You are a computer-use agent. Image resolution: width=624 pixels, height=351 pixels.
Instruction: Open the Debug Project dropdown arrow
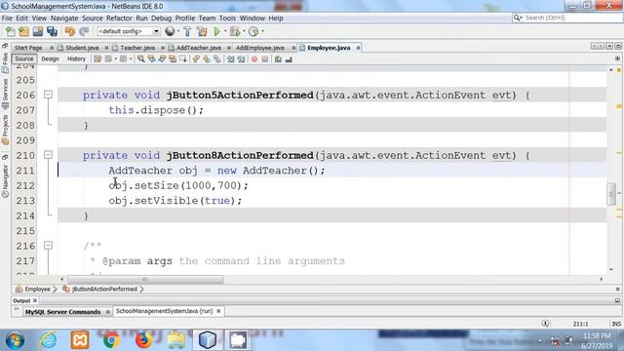click(244, 31)
